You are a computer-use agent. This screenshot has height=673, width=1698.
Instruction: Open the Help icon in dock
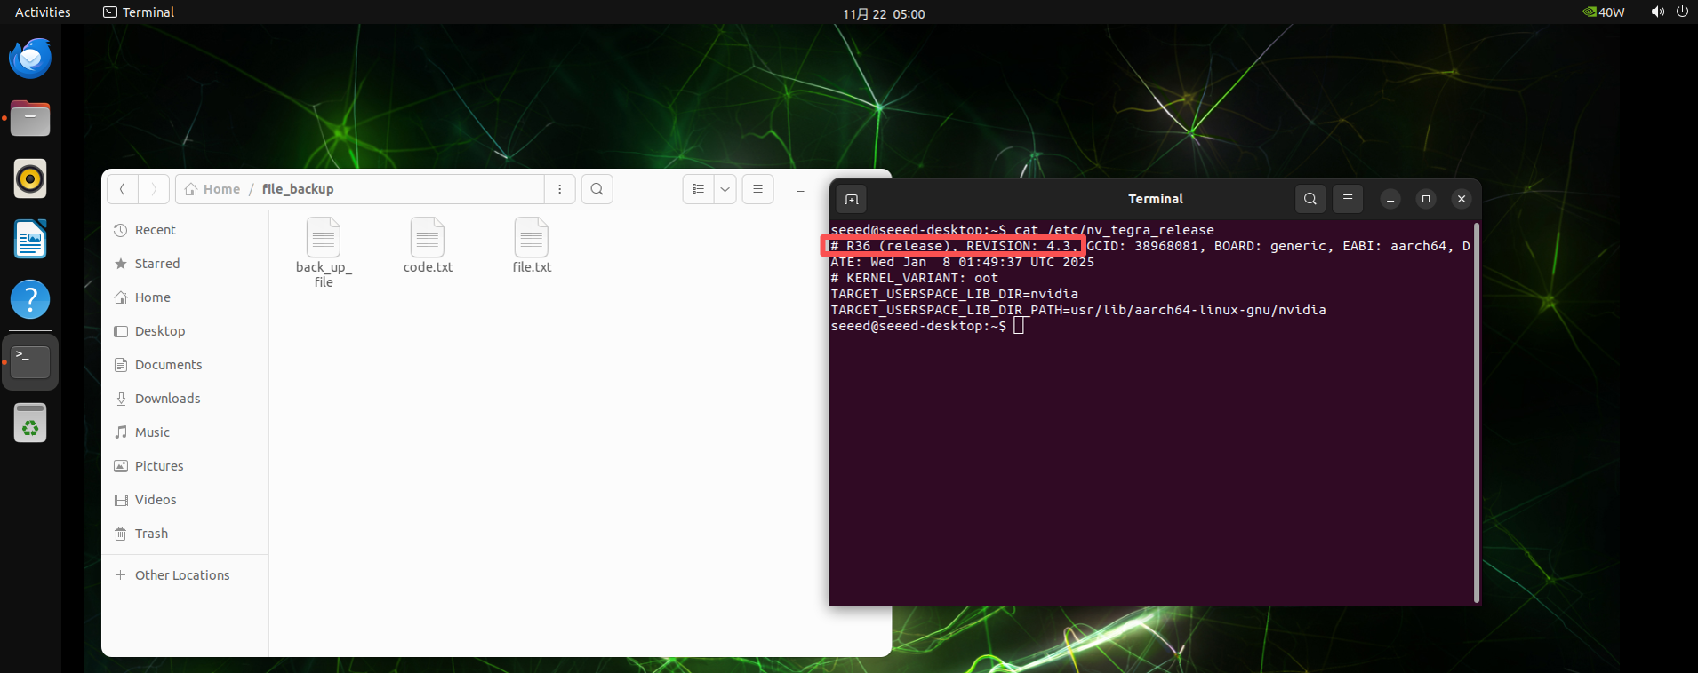tap(30, 300)
